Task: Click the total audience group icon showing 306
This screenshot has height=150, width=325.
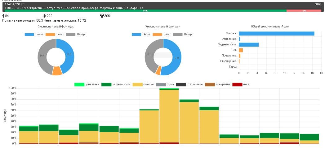Action: (x=102, y=16)
